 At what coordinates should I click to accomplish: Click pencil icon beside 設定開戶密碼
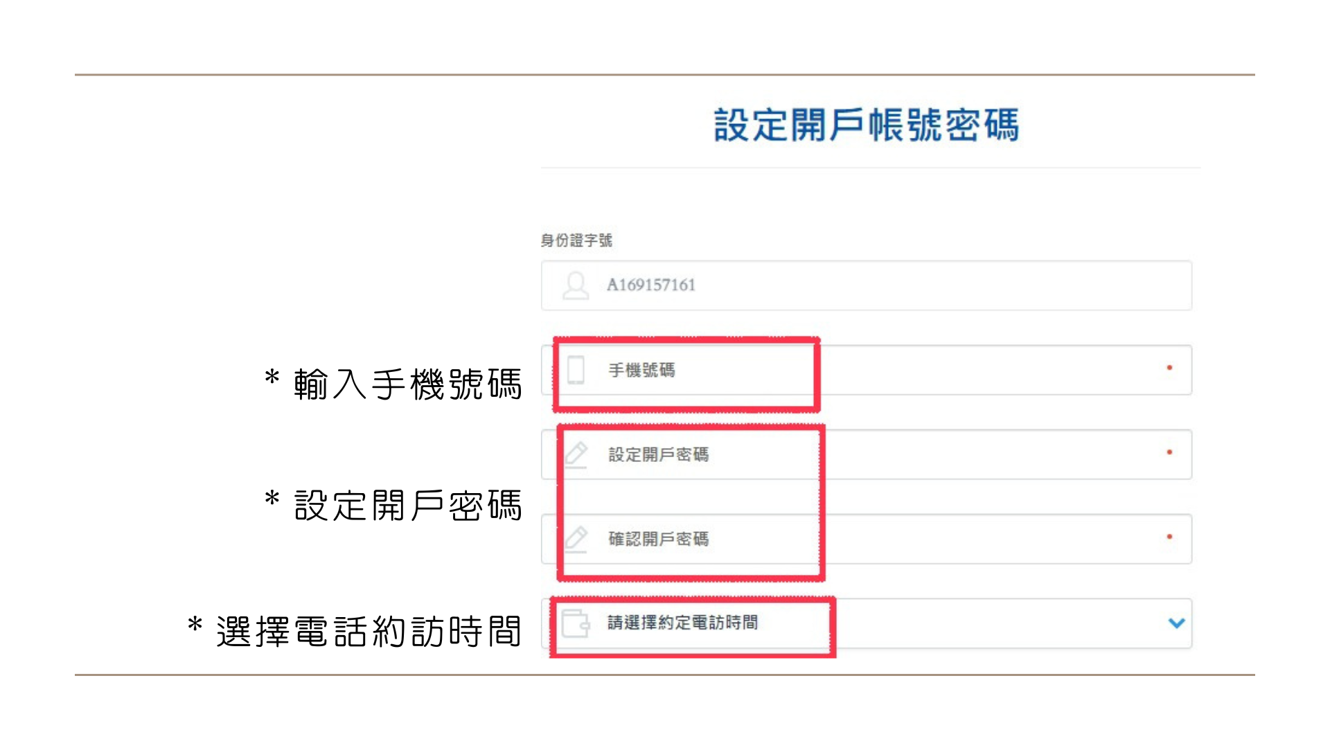point(576,454)
